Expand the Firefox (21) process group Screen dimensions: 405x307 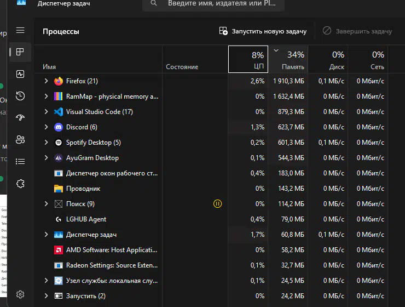click(x=46, y=81)
